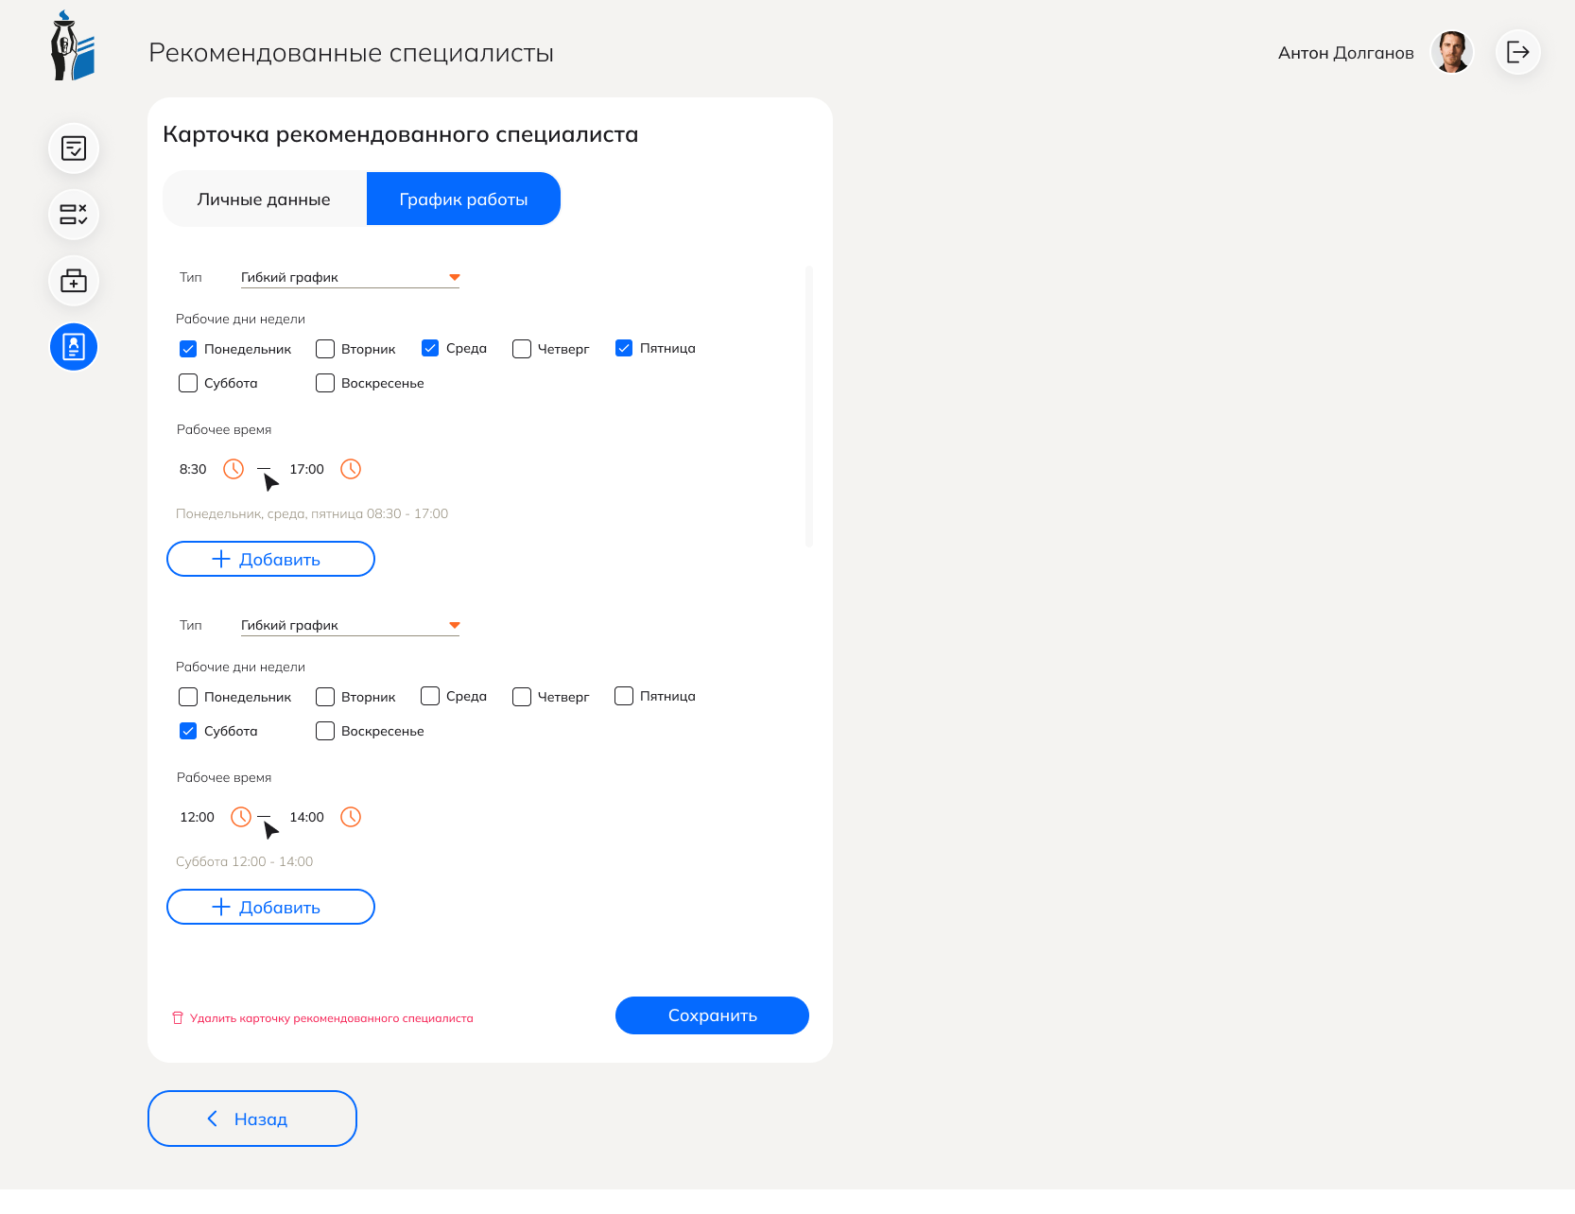The height and width of the screenshot is (1214, 1575).
Task: Expand second Тип dropdown Гибкий график
Action: (x=350, y=625)
